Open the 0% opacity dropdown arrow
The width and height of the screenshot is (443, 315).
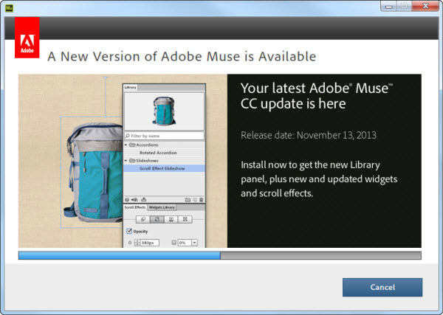click(194, 243)
